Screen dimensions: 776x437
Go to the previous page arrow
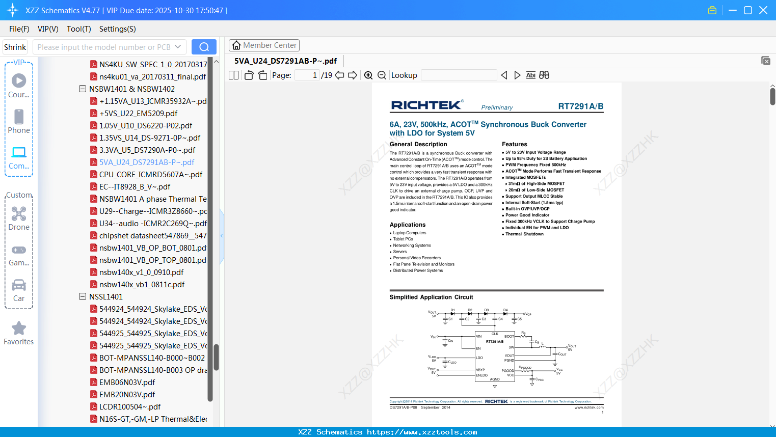[x=339, y=75]
